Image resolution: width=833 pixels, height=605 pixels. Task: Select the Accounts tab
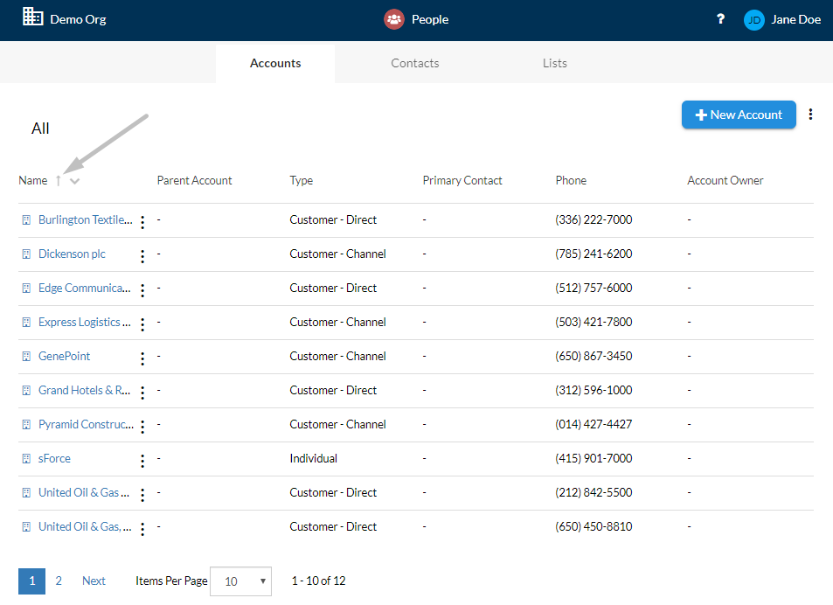click(x=275, y=63)
